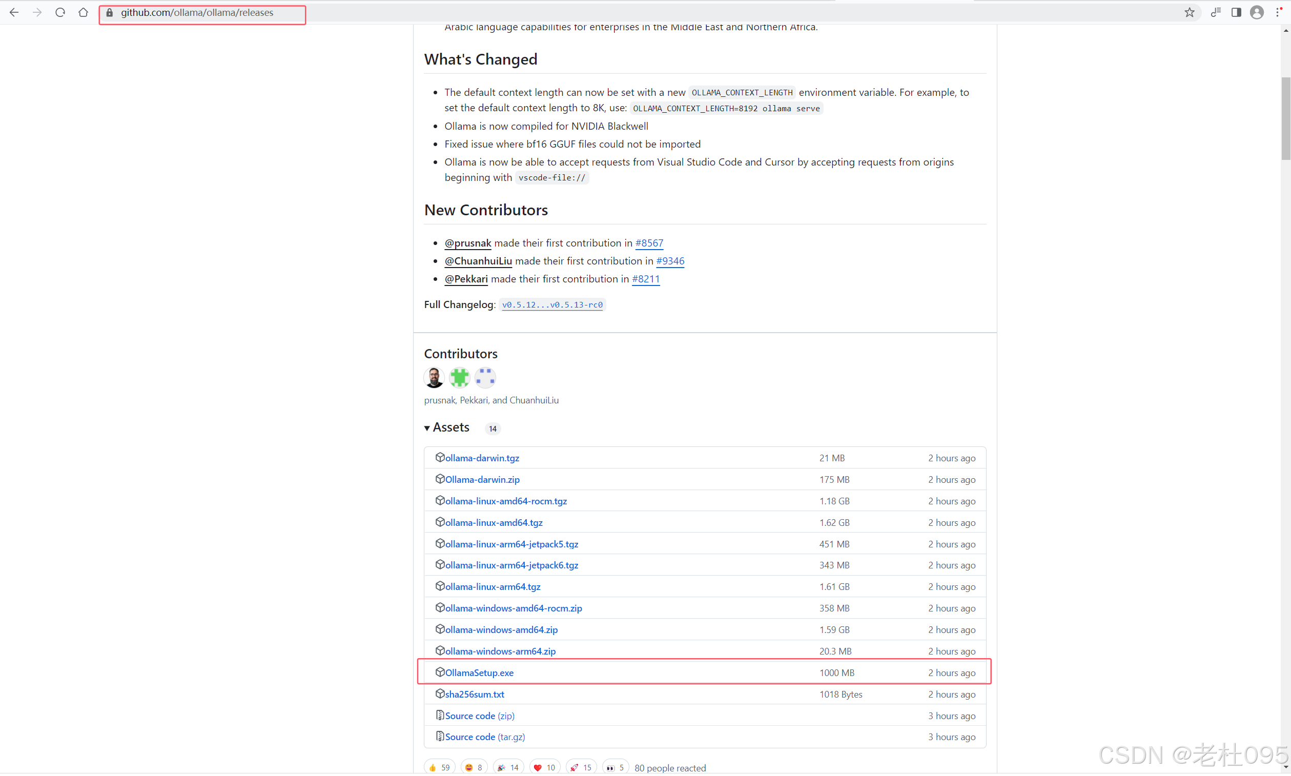Bookmark this page with star icon

pyautogui.click(x=1189, y=12)
